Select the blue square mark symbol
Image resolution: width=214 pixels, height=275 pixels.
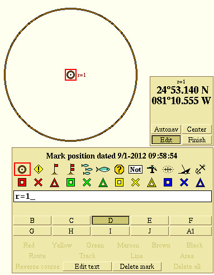[x=168, y=183]
